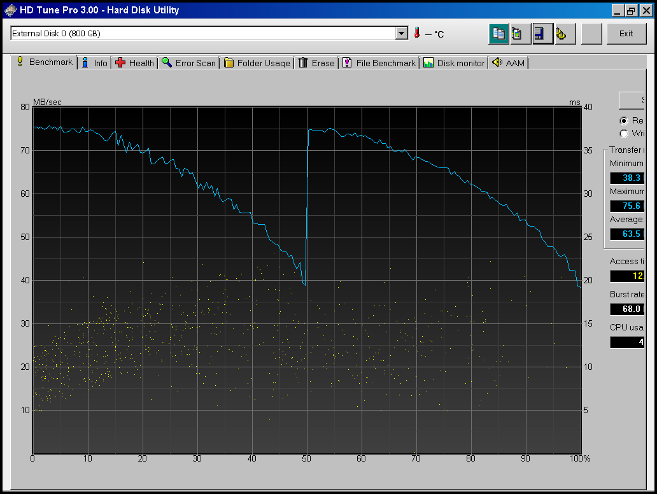This screenshot has width=657, height=494.
Task: Restore the HD Tune Pro window size
Action: coord(631,10)
